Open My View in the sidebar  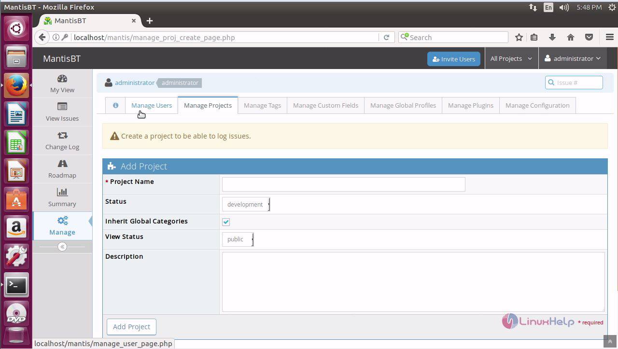pyautogui.click(x=62, y=84)
